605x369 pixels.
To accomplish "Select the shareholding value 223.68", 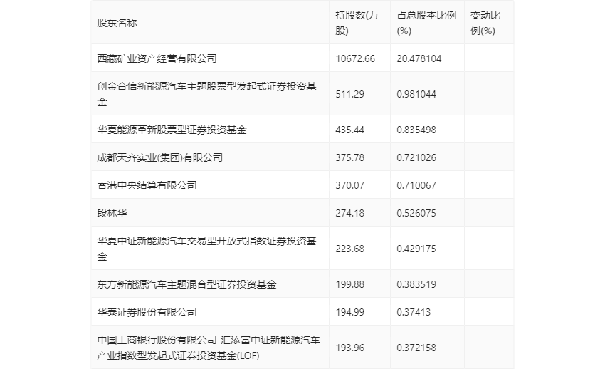I will click(x=349, y=249).
